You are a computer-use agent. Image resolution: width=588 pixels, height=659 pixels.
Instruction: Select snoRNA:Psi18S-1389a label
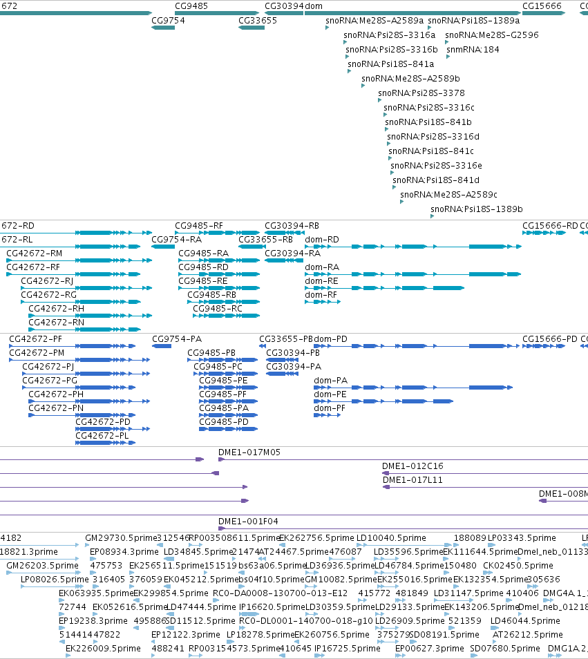474,21
